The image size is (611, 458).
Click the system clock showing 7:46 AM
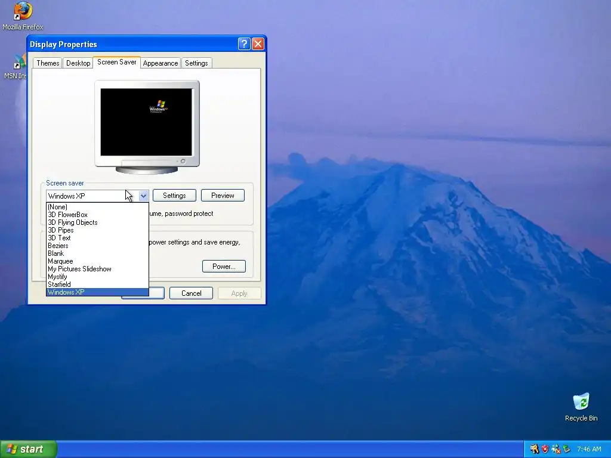(589, 449)
